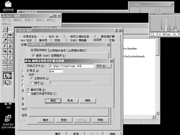
Task: Select the Line tool in Paint
Action: (4, 57)
